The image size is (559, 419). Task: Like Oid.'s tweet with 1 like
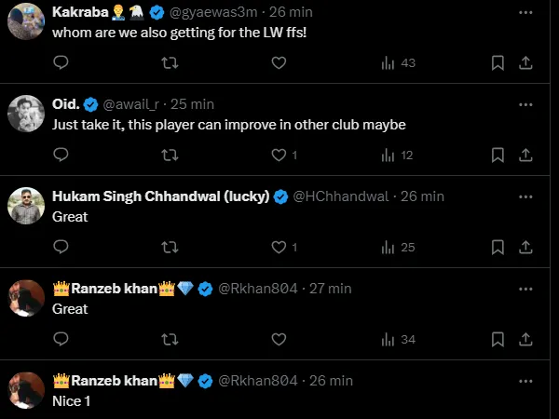pos(278,155)
